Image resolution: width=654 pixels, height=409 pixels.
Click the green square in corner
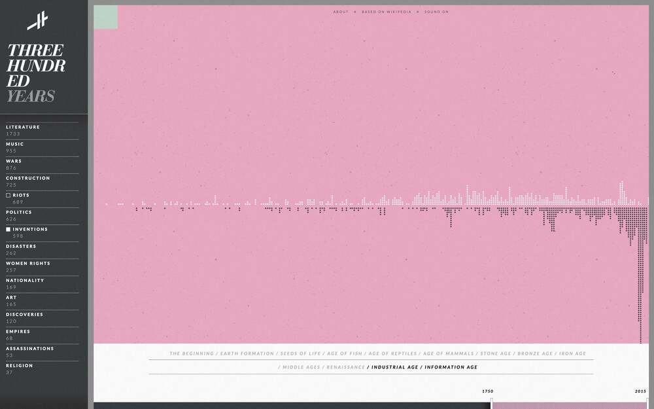[105, 17]
